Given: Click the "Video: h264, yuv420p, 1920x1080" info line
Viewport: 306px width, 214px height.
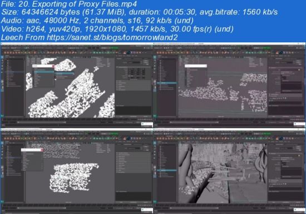Looking at the screenshot, I should pyautogui.click(x=64, y=29).
